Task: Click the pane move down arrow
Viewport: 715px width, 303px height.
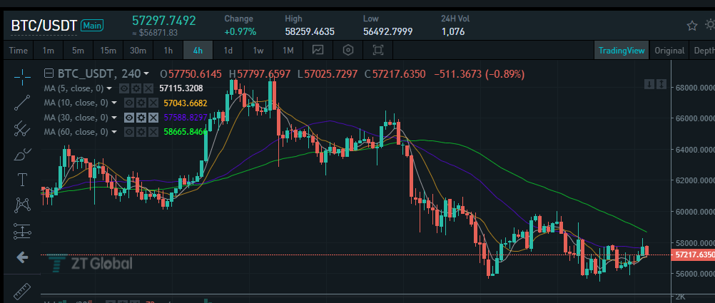Action: point(649,84)
